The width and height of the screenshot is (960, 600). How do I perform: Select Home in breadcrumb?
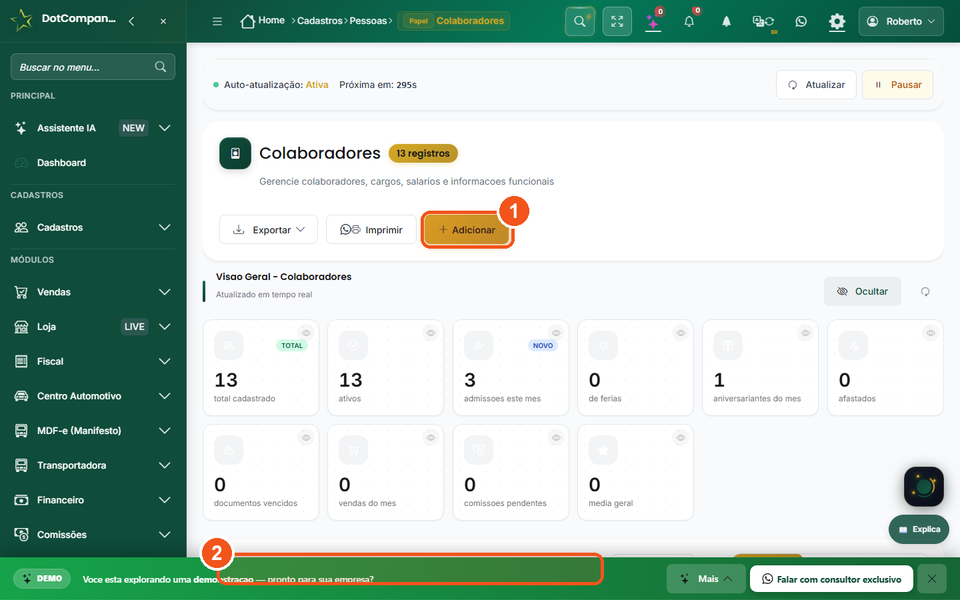(271, 21)
